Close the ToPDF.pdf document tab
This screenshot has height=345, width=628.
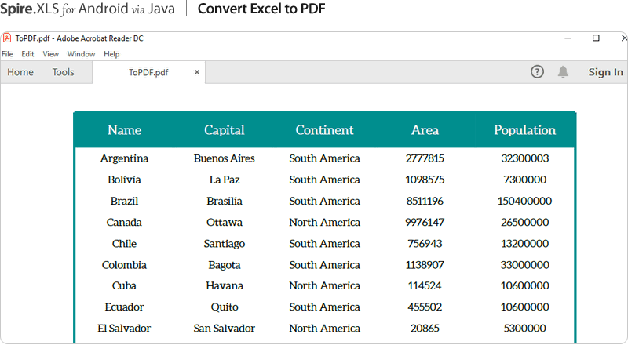tap(197, 72)
